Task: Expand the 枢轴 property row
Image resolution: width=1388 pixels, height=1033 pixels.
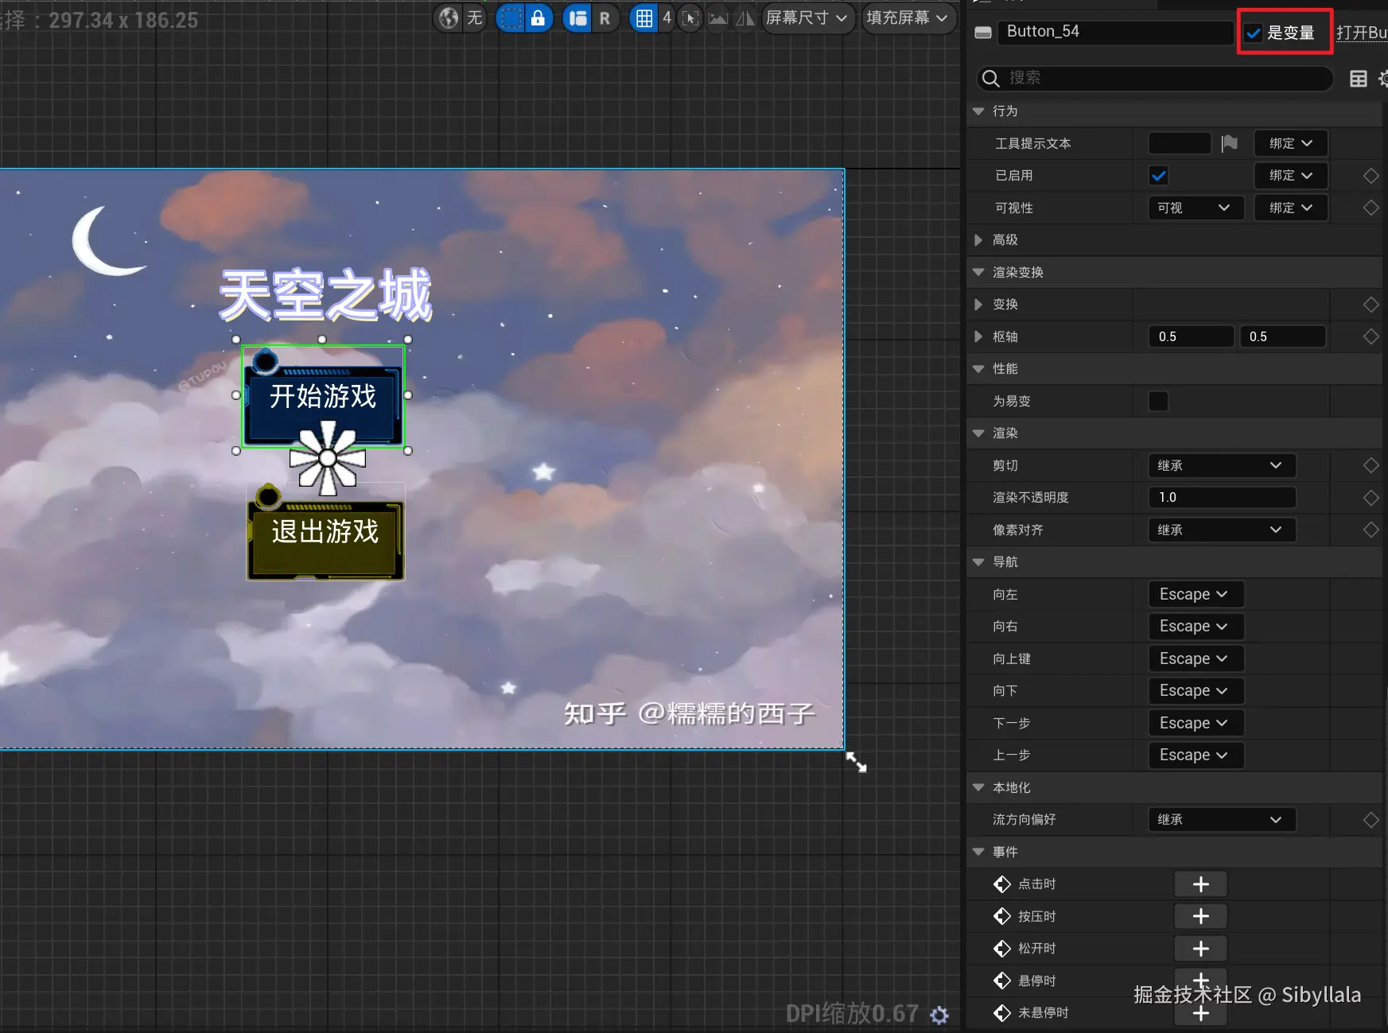Action: (x=978, y=336)
